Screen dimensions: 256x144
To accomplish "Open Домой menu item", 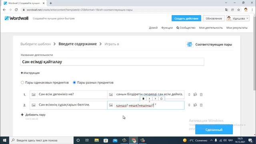I will pos(153,28).
